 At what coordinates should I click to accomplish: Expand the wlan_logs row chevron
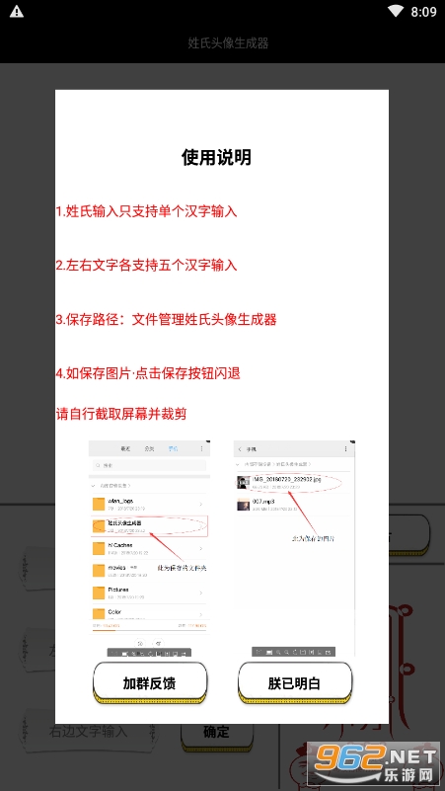click(201, 504)
